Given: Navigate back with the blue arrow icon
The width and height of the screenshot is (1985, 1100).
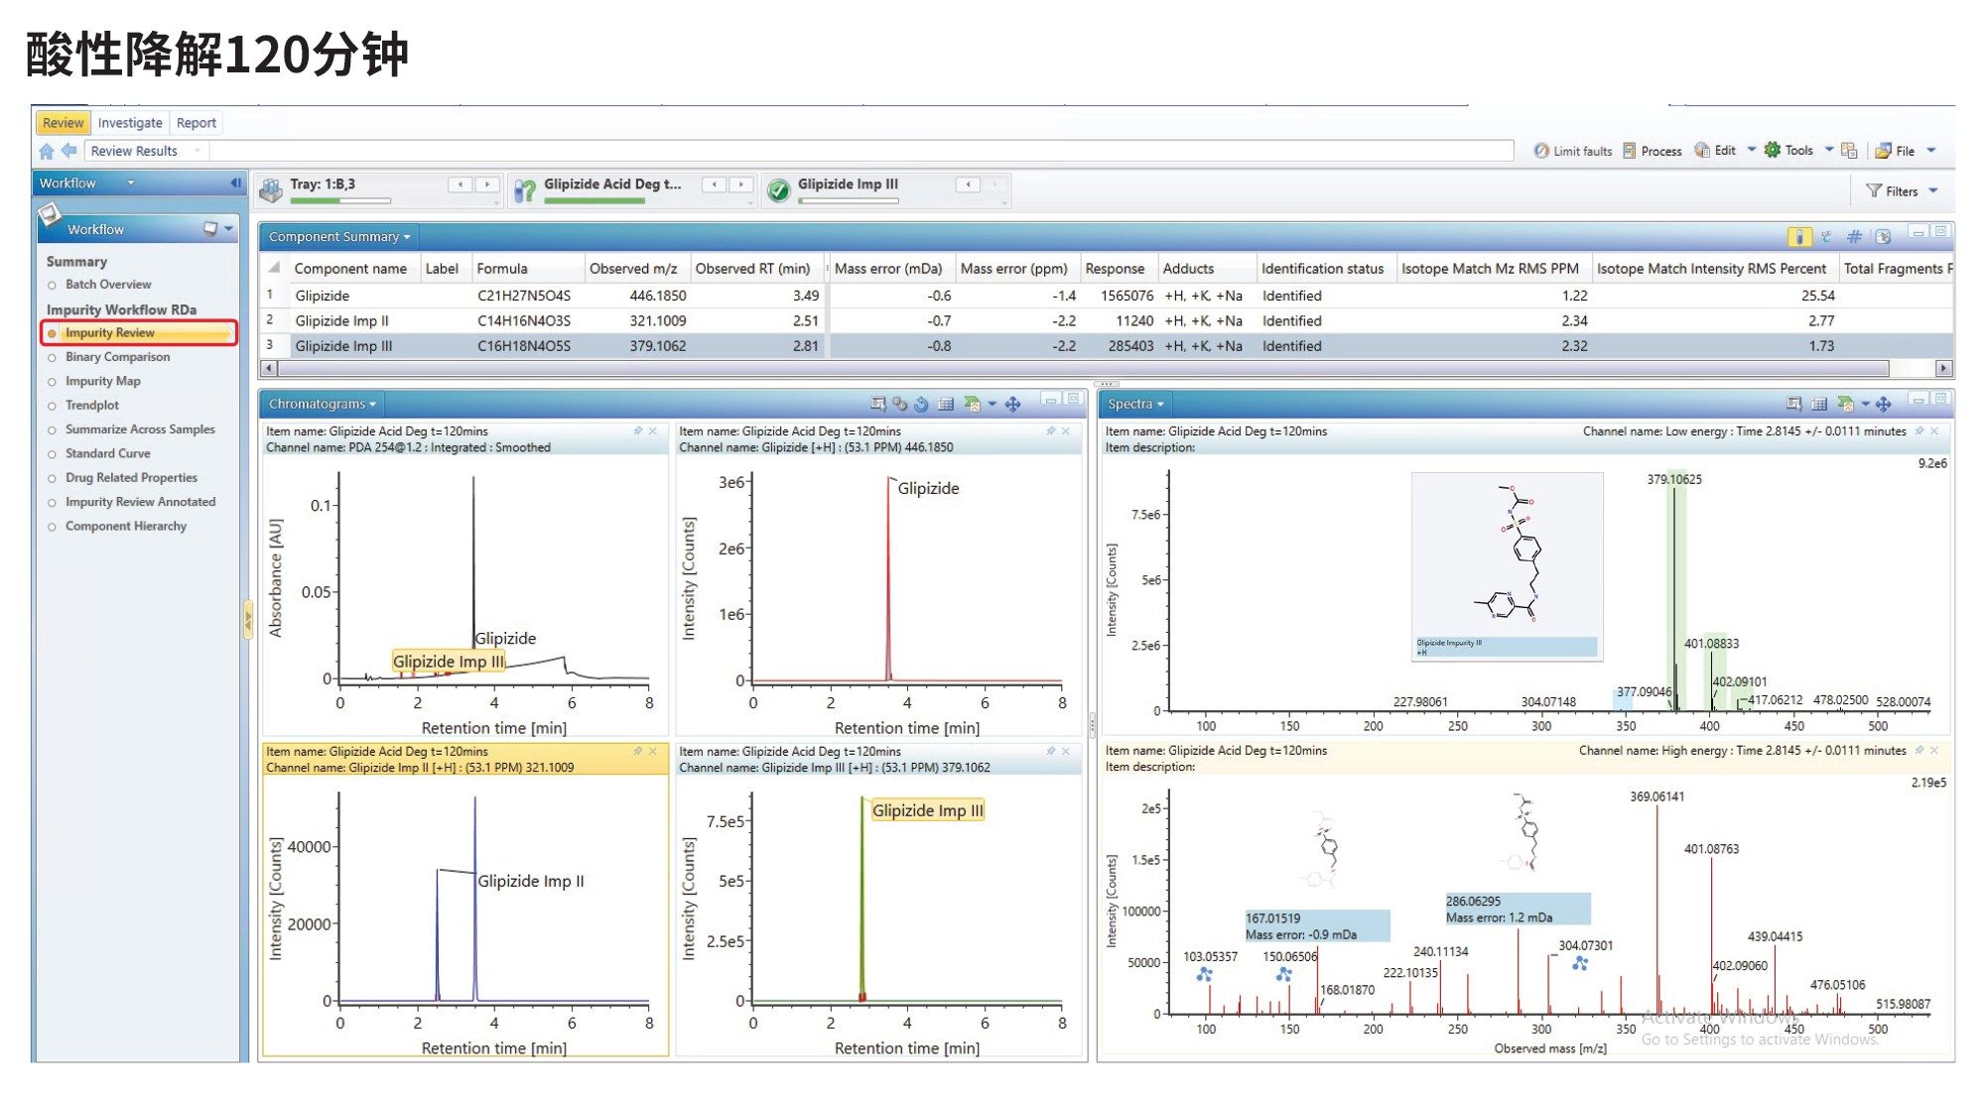Looking at the screenshot, I should click(68, 151).
